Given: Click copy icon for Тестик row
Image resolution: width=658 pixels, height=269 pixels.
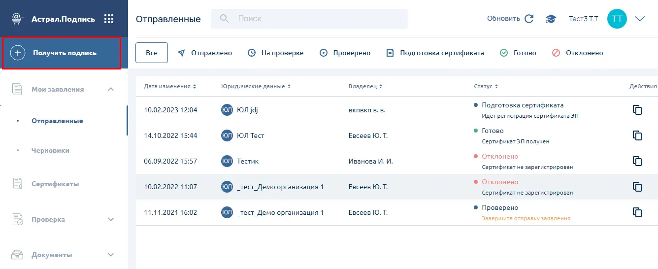Looking at the screenshot, I should click(637, 161).
